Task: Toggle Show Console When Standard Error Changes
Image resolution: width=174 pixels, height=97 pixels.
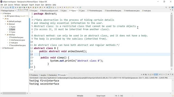Action: [x=157, y=75]
